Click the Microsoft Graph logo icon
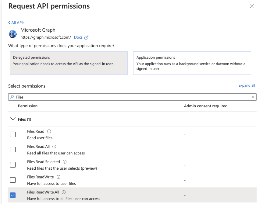Viewport: 263px width, 204px height. pos(13,34)
